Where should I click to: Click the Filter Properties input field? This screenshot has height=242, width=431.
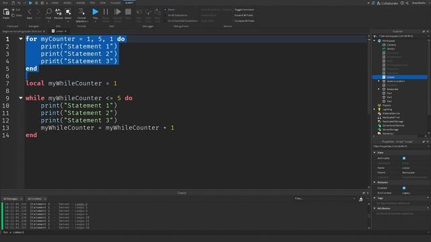[400, 147]
